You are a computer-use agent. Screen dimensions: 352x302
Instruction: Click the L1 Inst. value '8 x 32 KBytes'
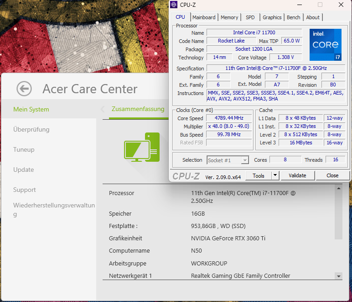coord(300,127)
